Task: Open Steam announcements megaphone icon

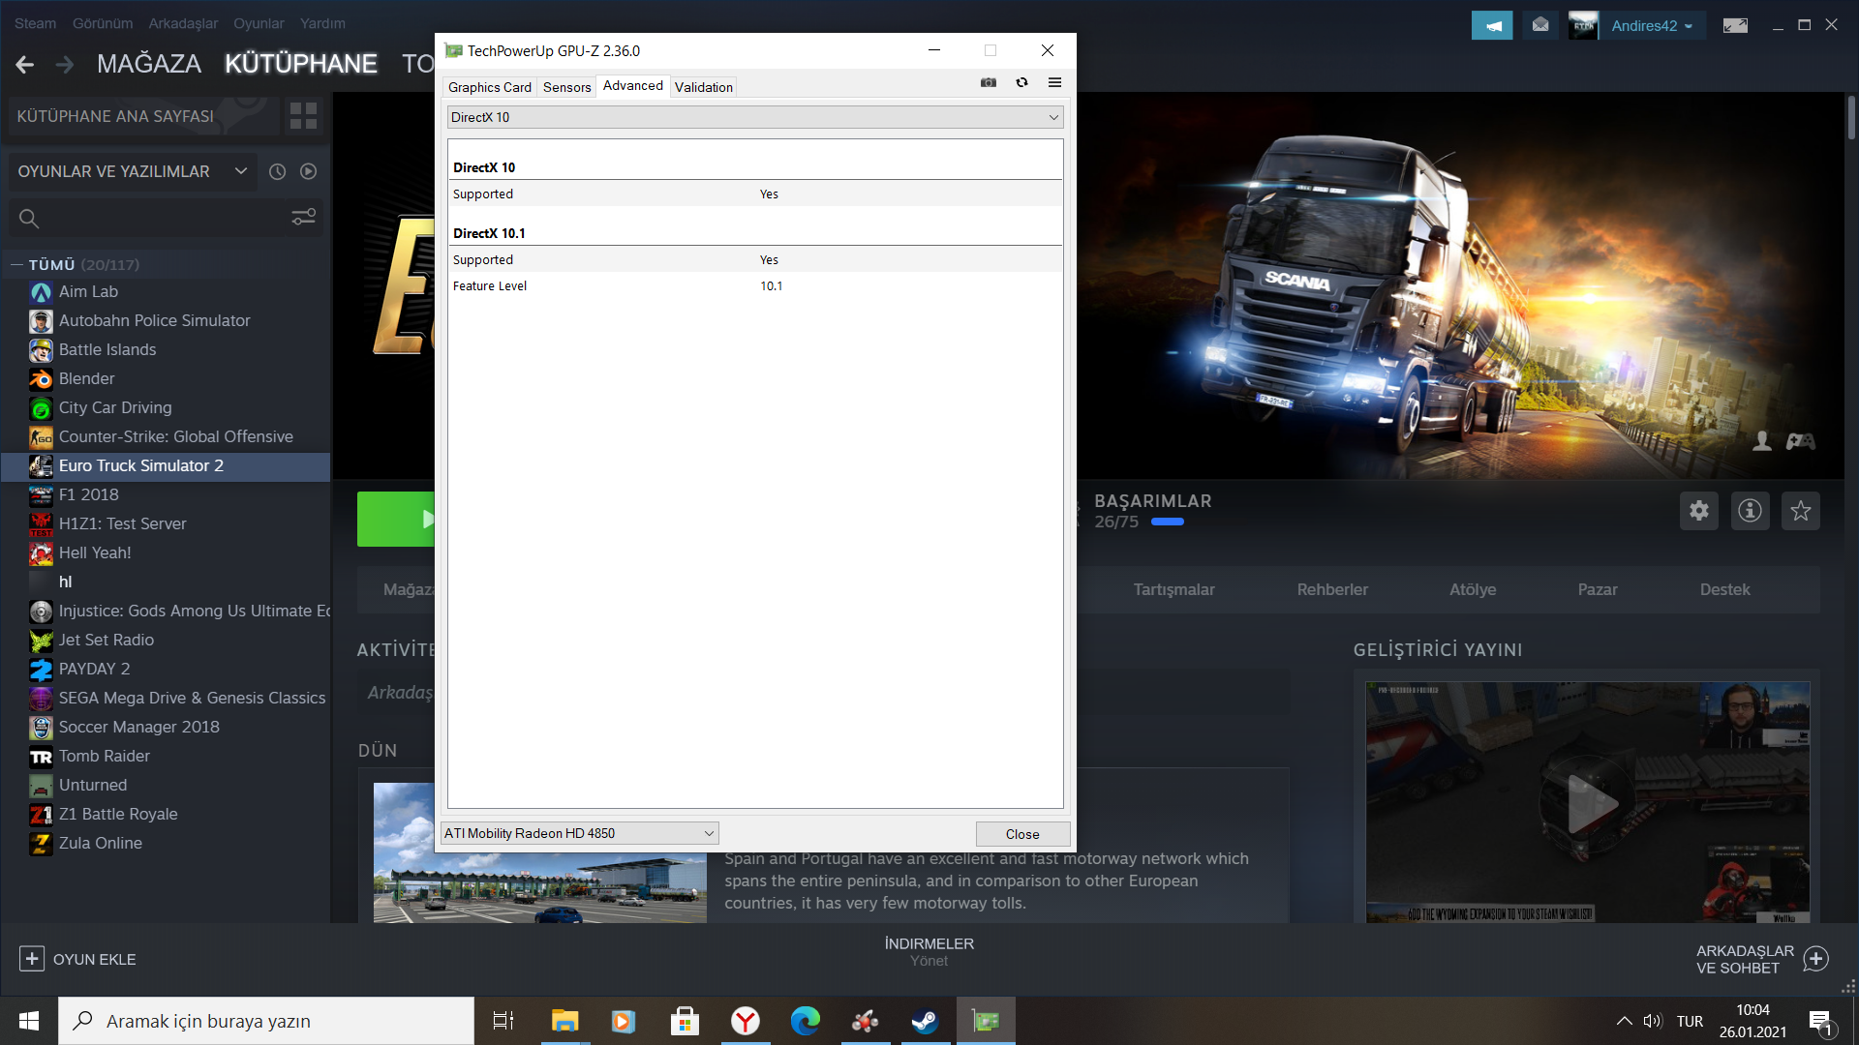Action: [1491, 26]
